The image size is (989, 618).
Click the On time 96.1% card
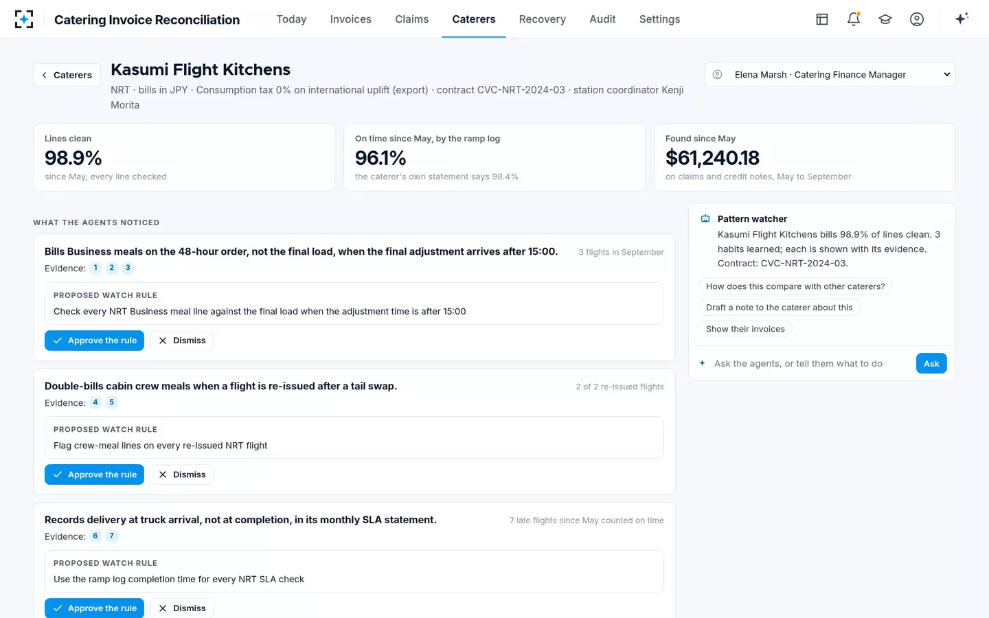click(494, 157)
